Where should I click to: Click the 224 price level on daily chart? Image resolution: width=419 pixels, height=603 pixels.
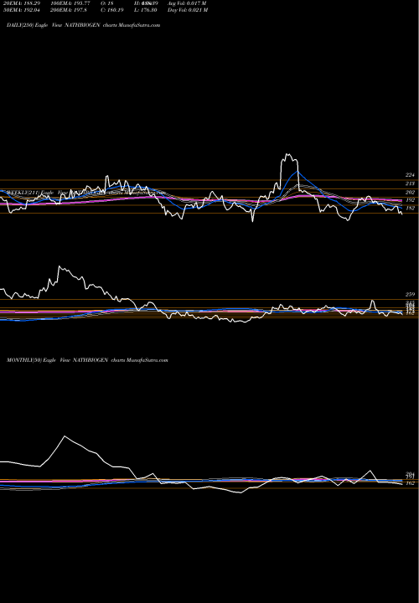410,174
